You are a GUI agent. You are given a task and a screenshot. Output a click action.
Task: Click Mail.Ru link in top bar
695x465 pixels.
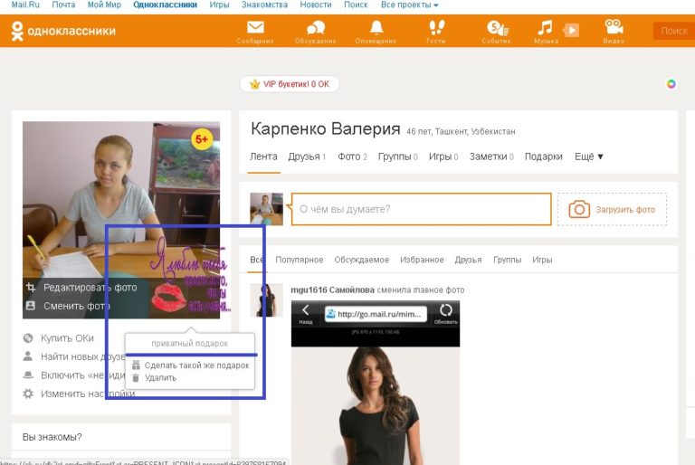[x=25, y=5]
